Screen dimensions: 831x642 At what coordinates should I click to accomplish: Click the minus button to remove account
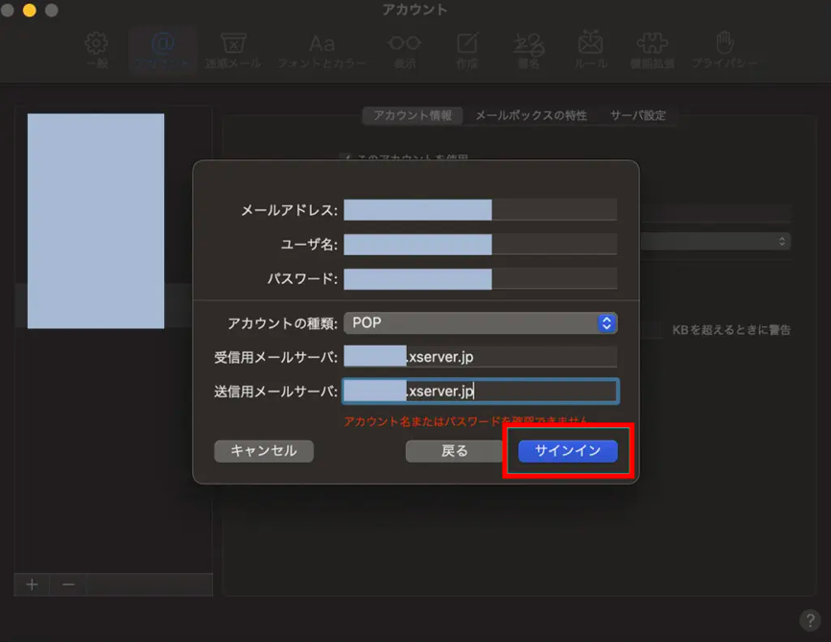(68, 584)
